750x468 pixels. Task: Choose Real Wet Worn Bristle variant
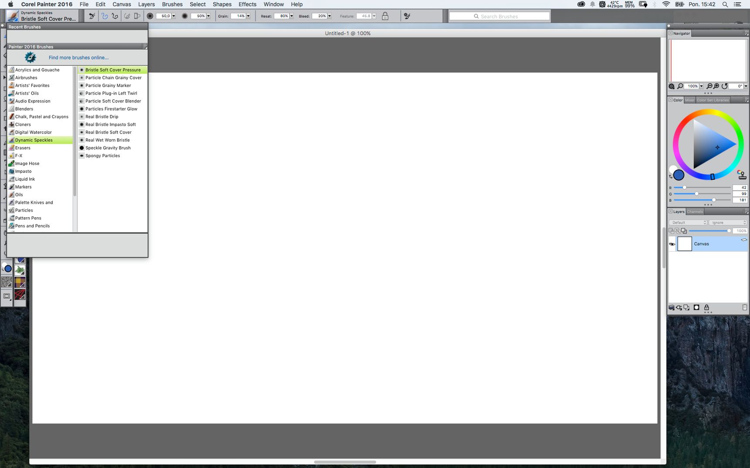(x=112, y=140)
